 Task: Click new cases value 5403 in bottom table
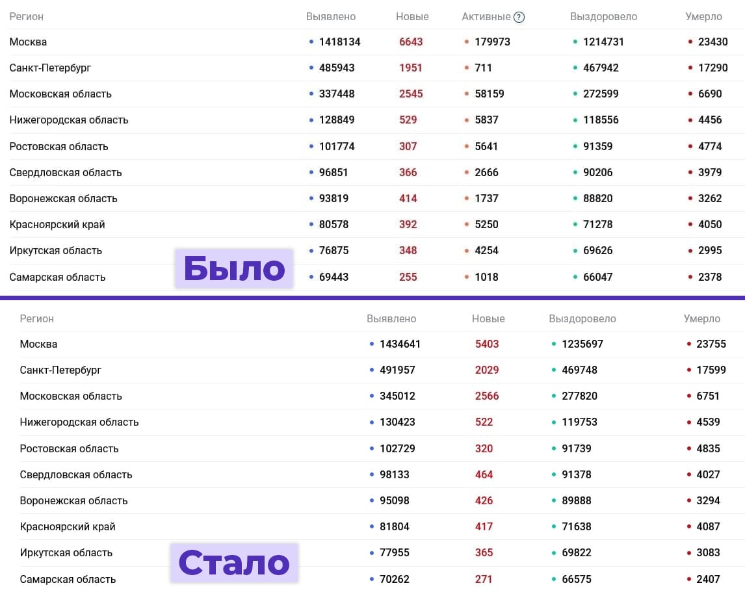pyautogui.click(x=487, y=344)
